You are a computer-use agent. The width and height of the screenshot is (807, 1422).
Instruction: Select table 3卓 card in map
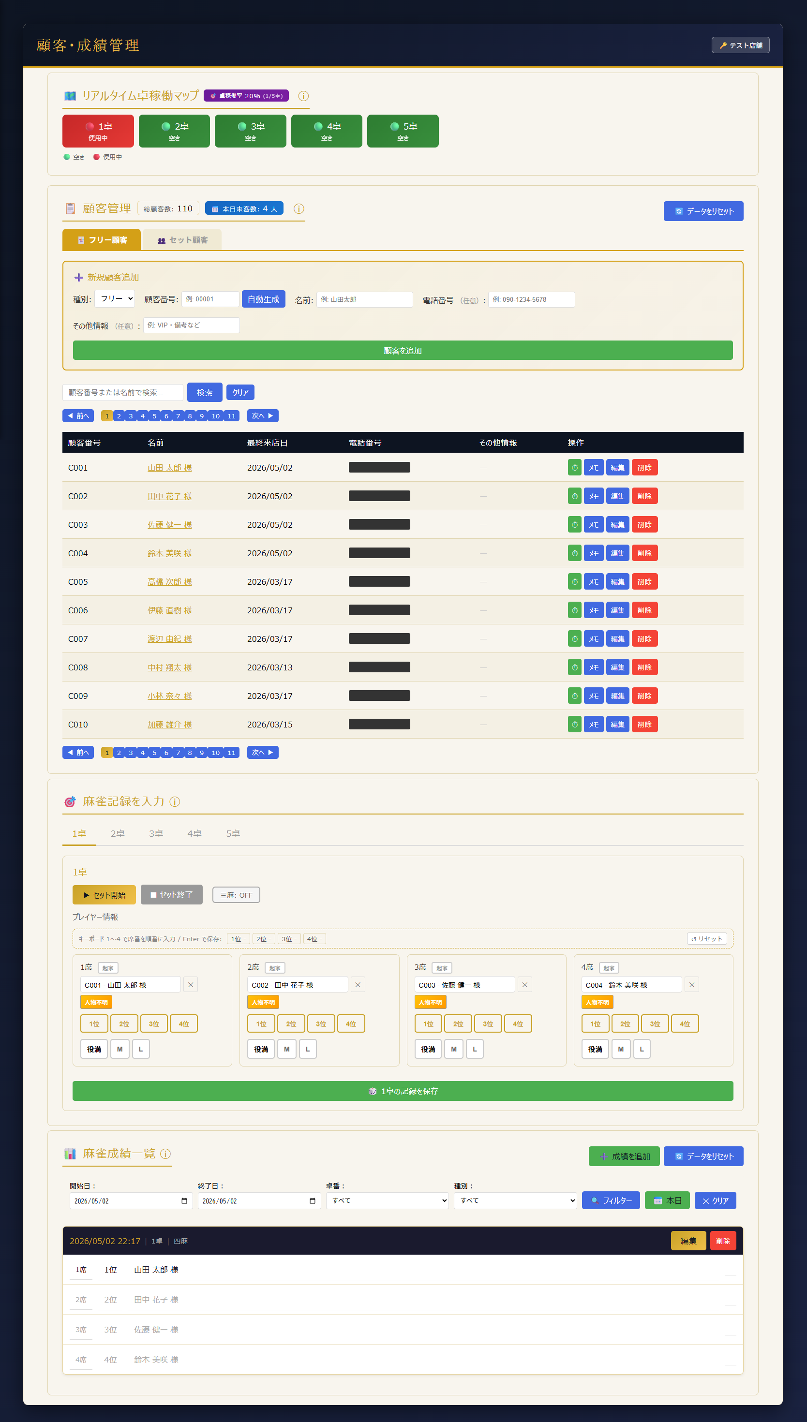click(251, 131)
